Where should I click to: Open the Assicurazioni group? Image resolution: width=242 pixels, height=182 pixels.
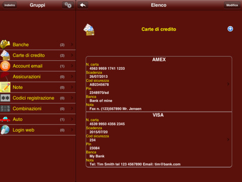pyautogui.click(x=38, y=77)
